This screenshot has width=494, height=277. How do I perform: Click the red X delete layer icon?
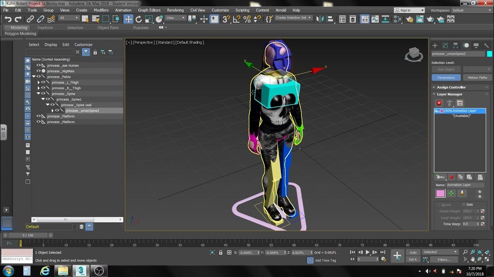point(452,177)
